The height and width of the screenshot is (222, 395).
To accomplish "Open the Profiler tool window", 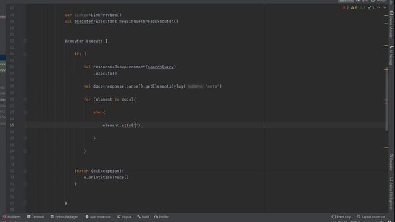I will [x=162, y=216].
